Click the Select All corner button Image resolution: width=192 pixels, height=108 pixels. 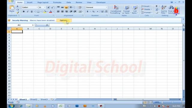point(9,29)
